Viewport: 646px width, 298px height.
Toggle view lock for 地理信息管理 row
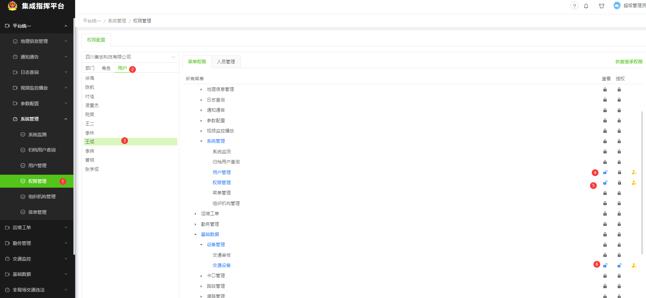pos(605,90)
